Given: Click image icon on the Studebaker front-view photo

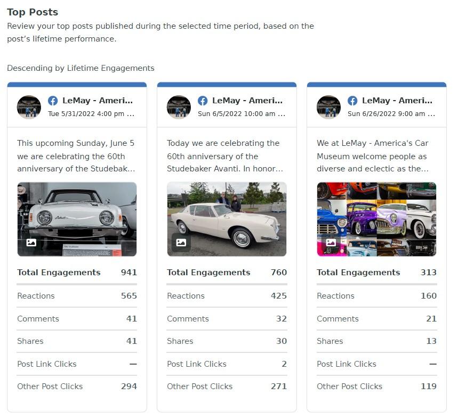Looking at the screenshot, I should tap(31, 242).
